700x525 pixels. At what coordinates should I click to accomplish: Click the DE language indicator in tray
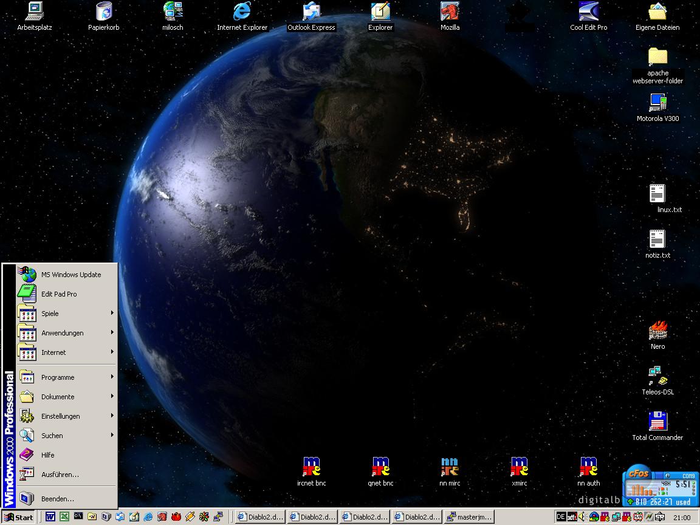[561, 517]
